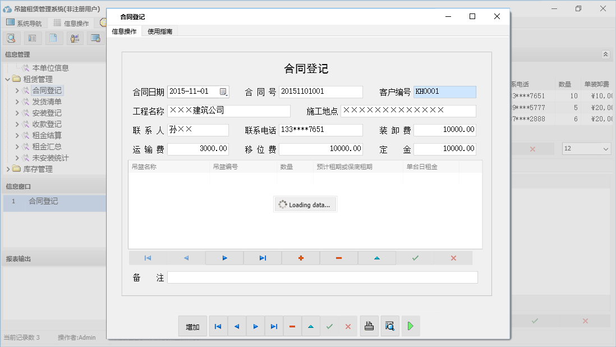Add a detail row with the red plus icon
This screenshot has height=347, width=616.
pos(300,258)
